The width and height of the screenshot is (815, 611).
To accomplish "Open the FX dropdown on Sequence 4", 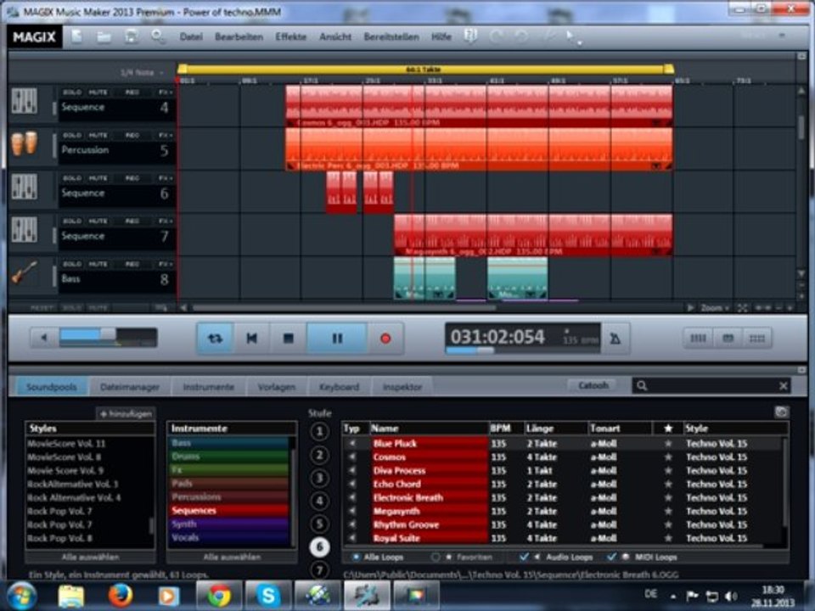I will point(166,92).
